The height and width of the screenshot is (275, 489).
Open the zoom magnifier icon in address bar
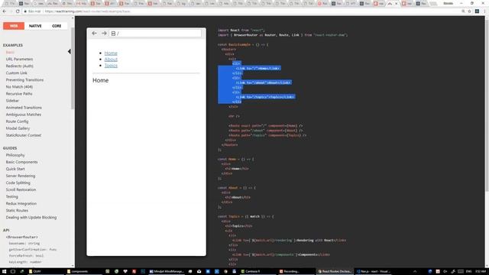coord(463,11)
